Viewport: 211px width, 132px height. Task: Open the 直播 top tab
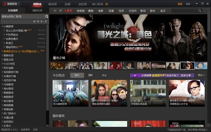coord(68,4)
